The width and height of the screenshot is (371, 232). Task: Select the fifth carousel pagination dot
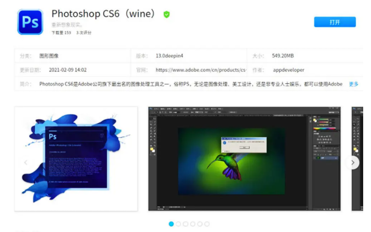(200, 224)
